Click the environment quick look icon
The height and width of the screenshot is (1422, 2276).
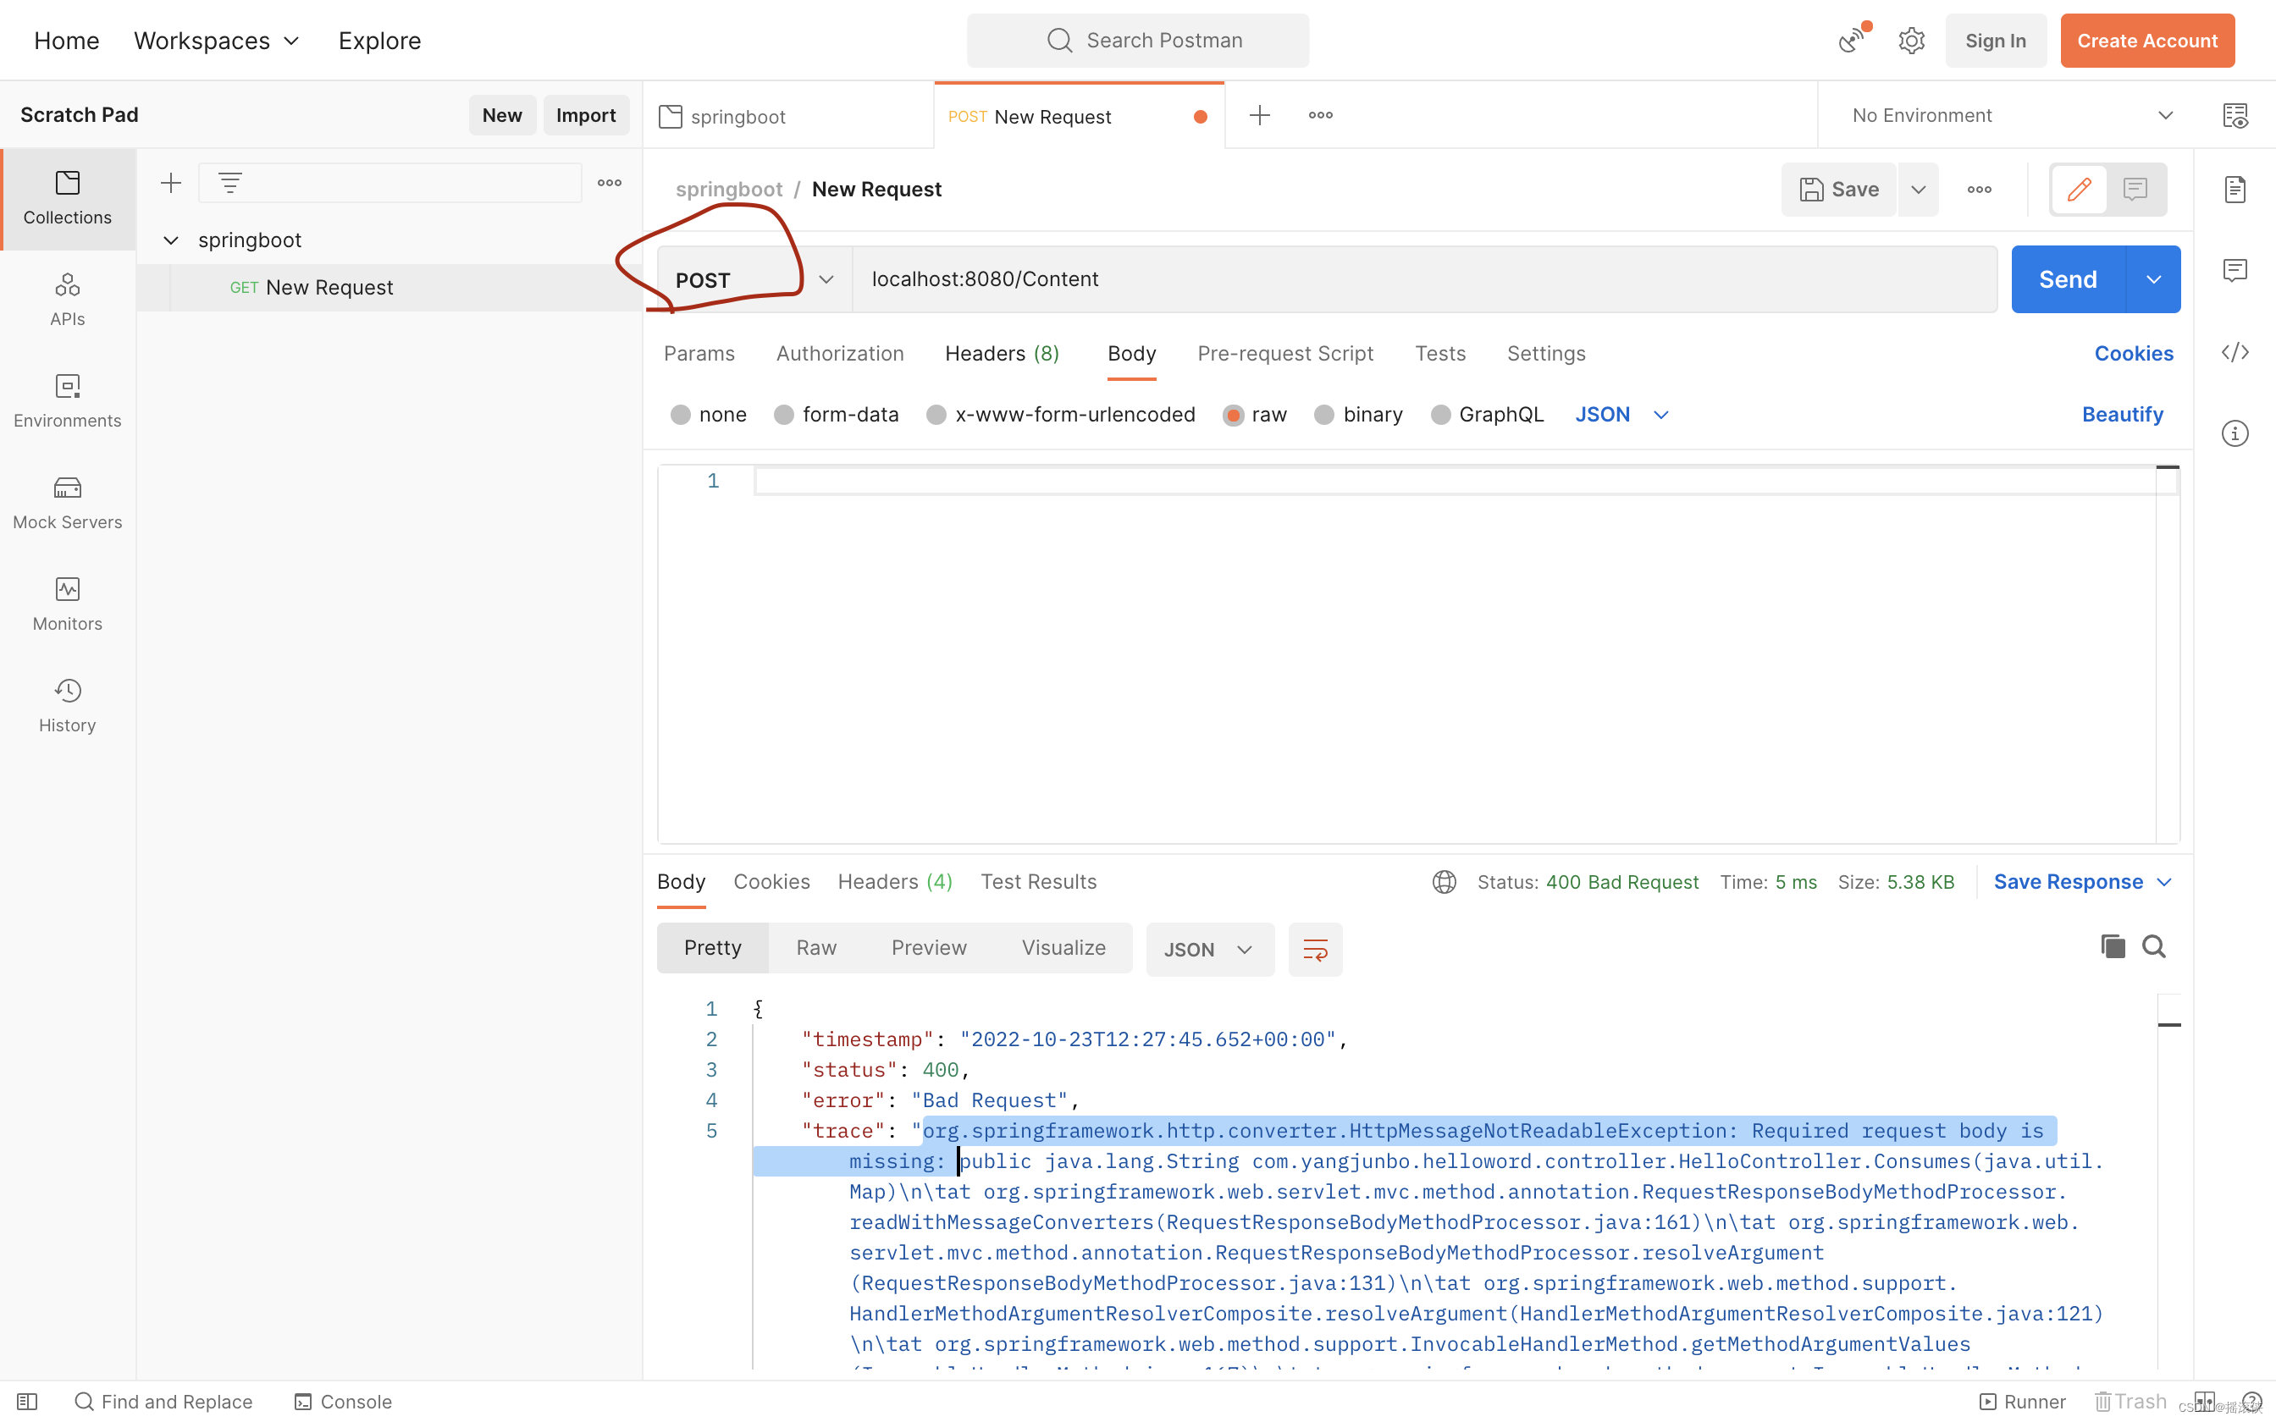point(2235,115)
